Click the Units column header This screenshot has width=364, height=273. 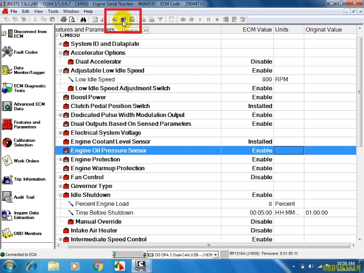[289, 29]
